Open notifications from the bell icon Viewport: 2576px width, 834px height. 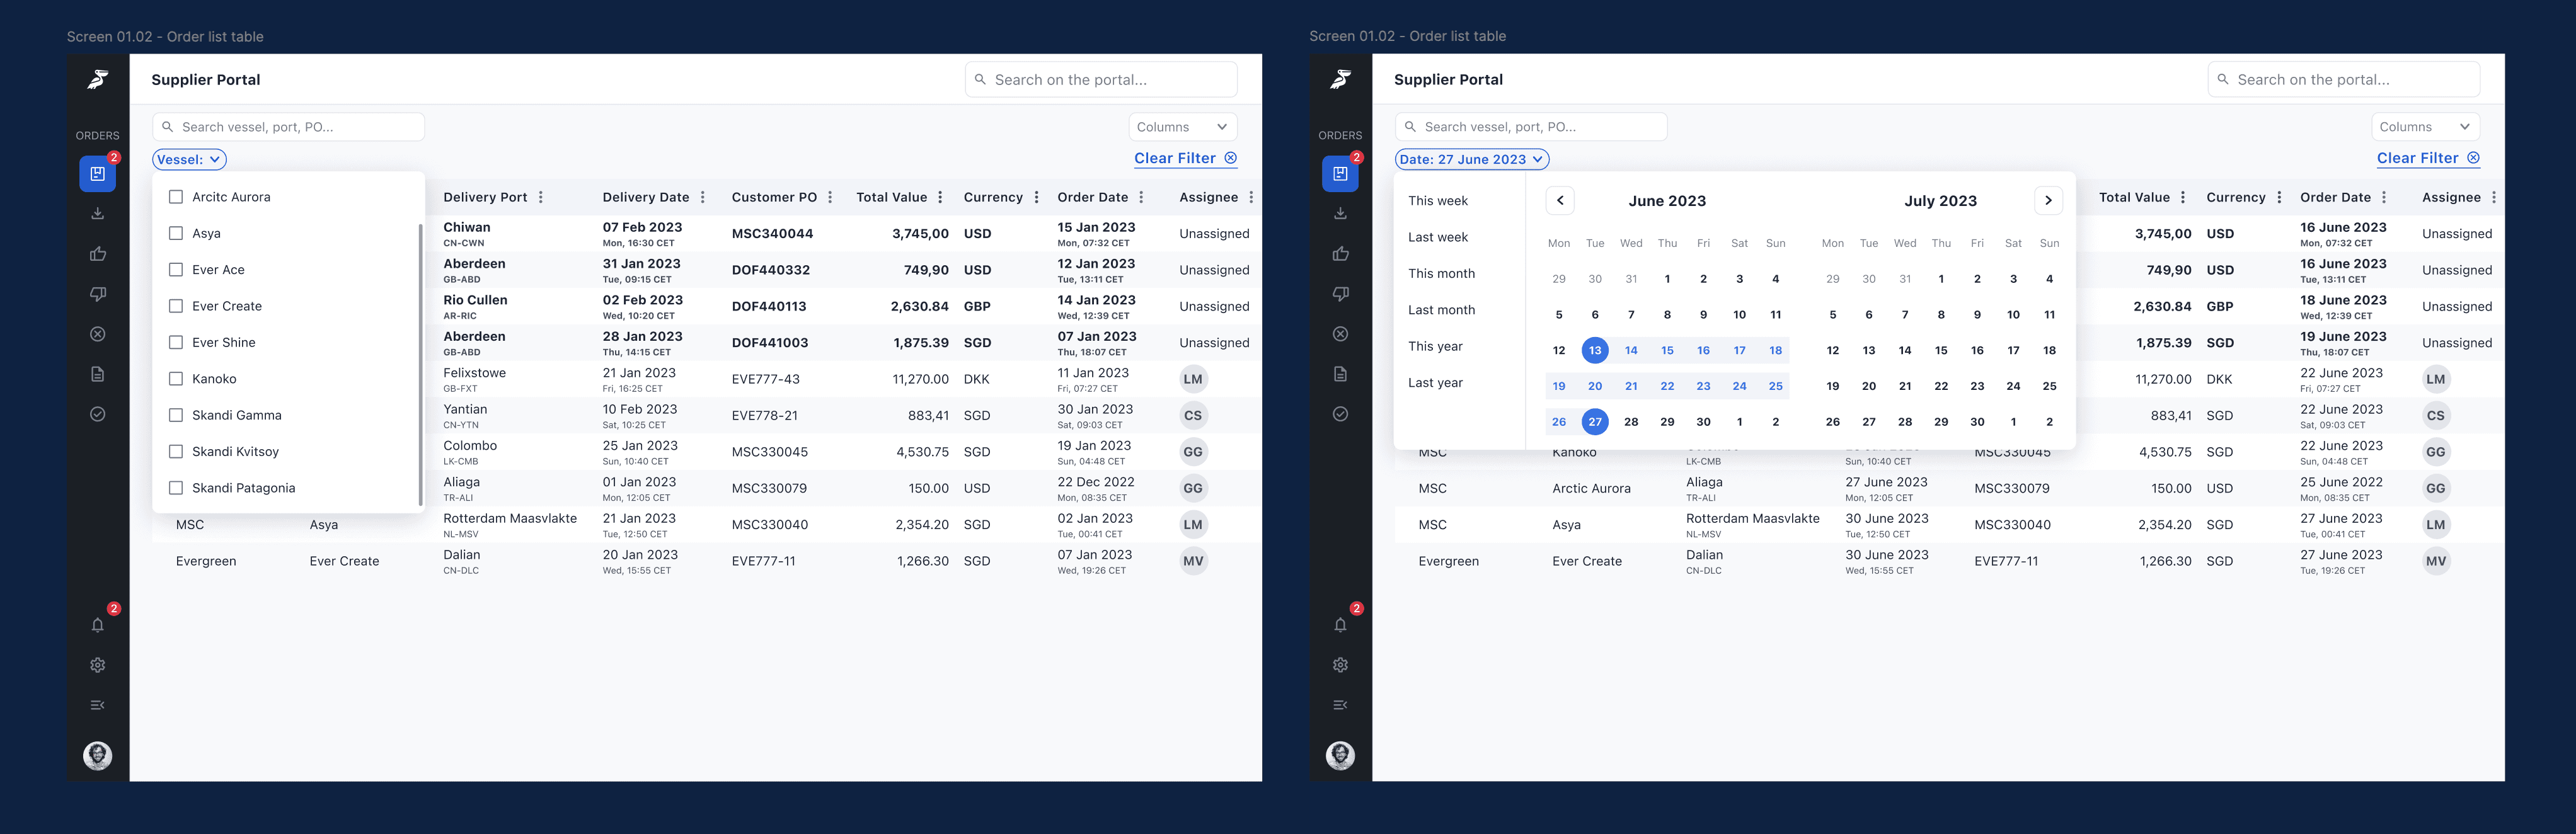click(x=97, y=624)
